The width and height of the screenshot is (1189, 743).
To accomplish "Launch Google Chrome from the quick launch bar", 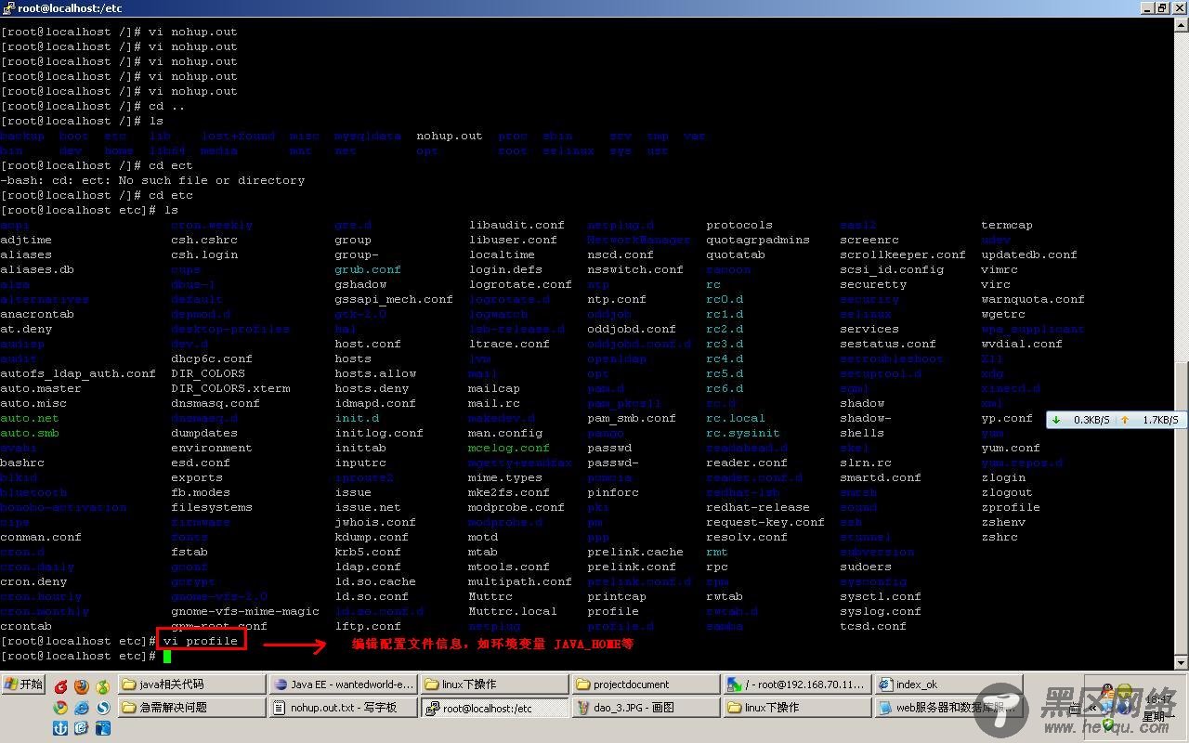I will (x=60, y=708).
